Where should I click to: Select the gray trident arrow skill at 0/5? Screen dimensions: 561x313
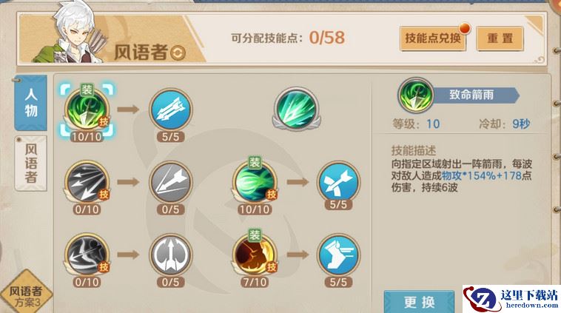point(170,255)
